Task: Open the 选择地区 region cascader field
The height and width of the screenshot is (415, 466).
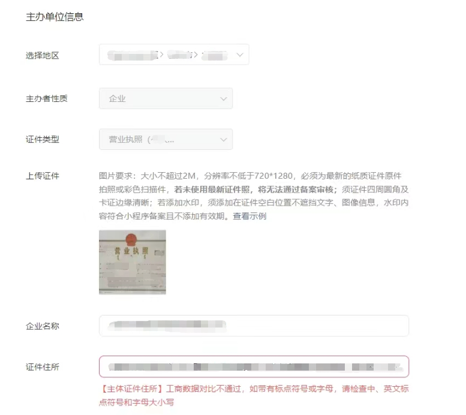Action: 174,55
